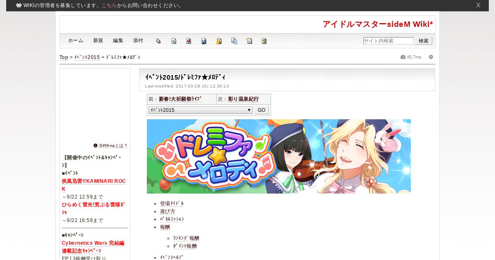Click the page heading ｲﾍﾞﾝﾄ2015/ﾄﾞﾚﾐﾌｧ★ﾒﾛﾃﾞｨ
The width and height of the screenshot is (495, 260).
(x=185, y=77)
